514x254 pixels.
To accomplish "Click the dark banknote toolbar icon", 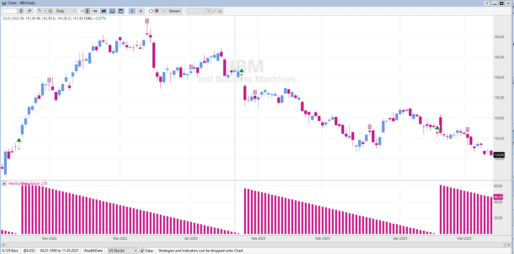I will click(x=104, y=11).
